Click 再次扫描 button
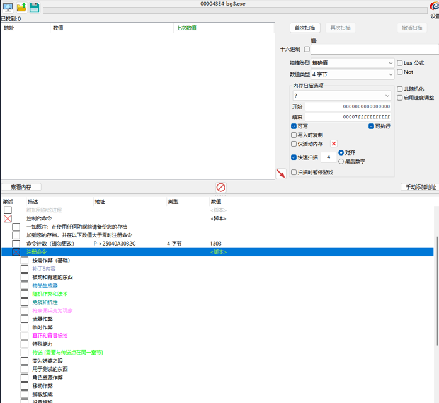This screenshot has width=439, height=403. coord(340,28)
